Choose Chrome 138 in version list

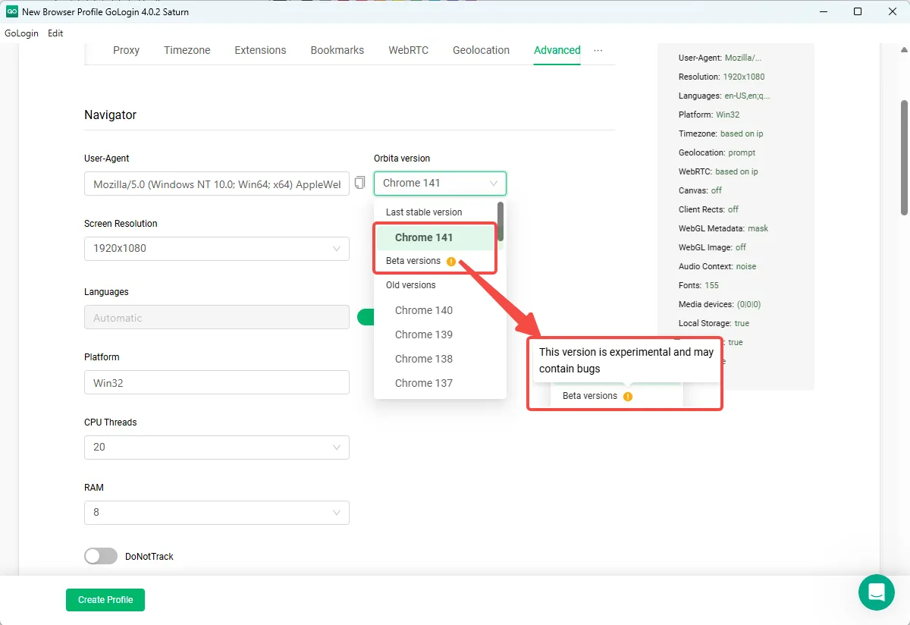tap(424, 359)
